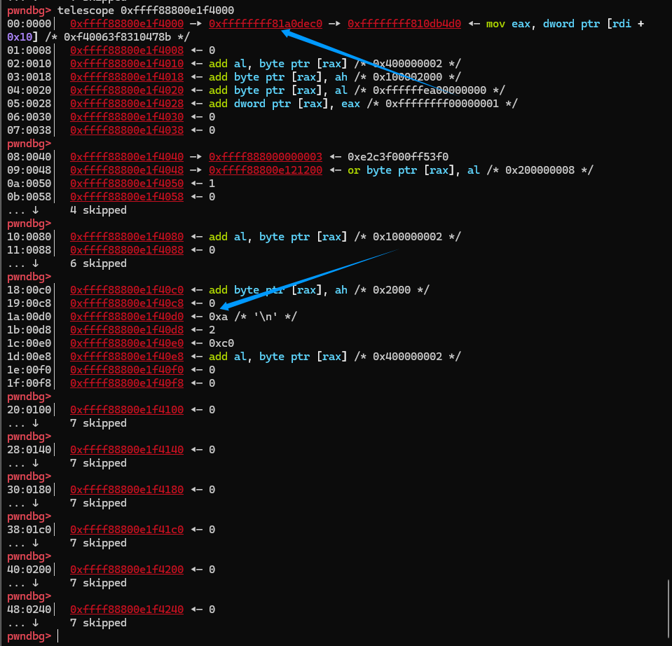Click address 0xffff88800e1f4100
This screenshot has height=646, width=672.
127,410
